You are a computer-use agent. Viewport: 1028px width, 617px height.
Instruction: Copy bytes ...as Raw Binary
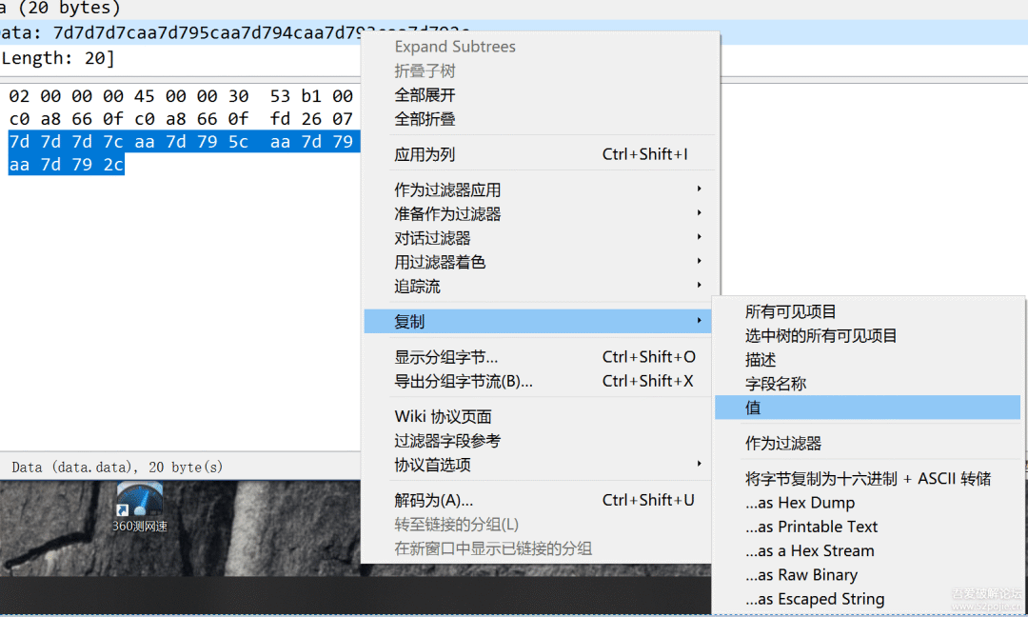pyautogui.click(x=867, y=575)
